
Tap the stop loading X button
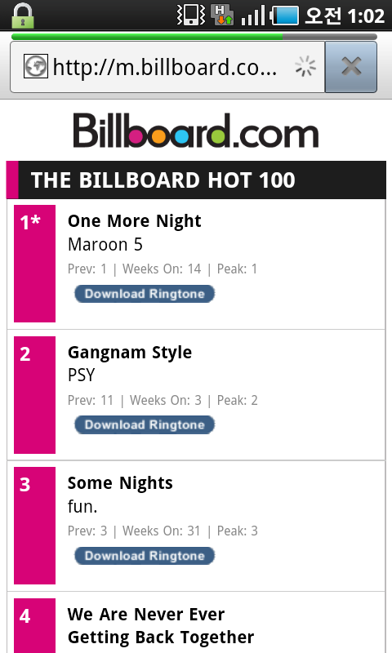(x=351, y=67)
